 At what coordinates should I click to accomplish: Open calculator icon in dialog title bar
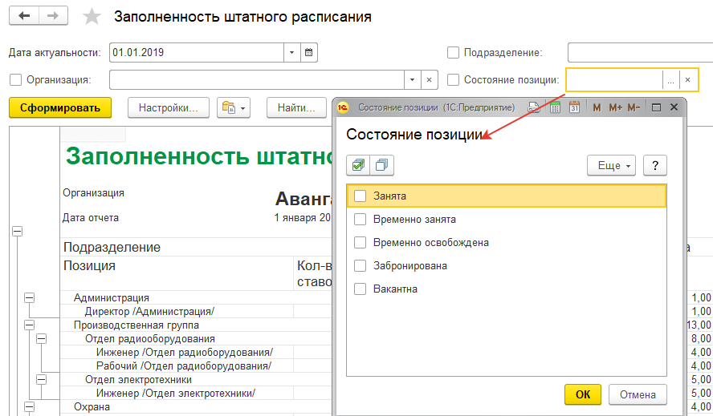point(555,107)
